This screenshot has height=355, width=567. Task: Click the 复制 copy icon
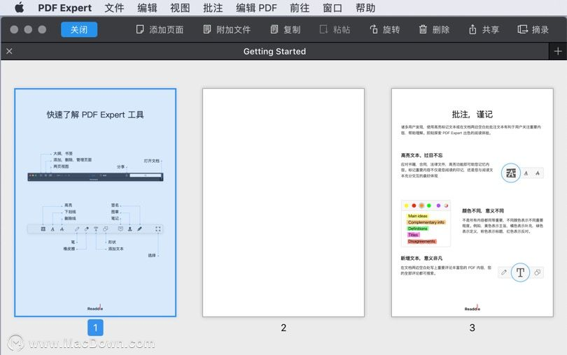[x=274, y=29]
